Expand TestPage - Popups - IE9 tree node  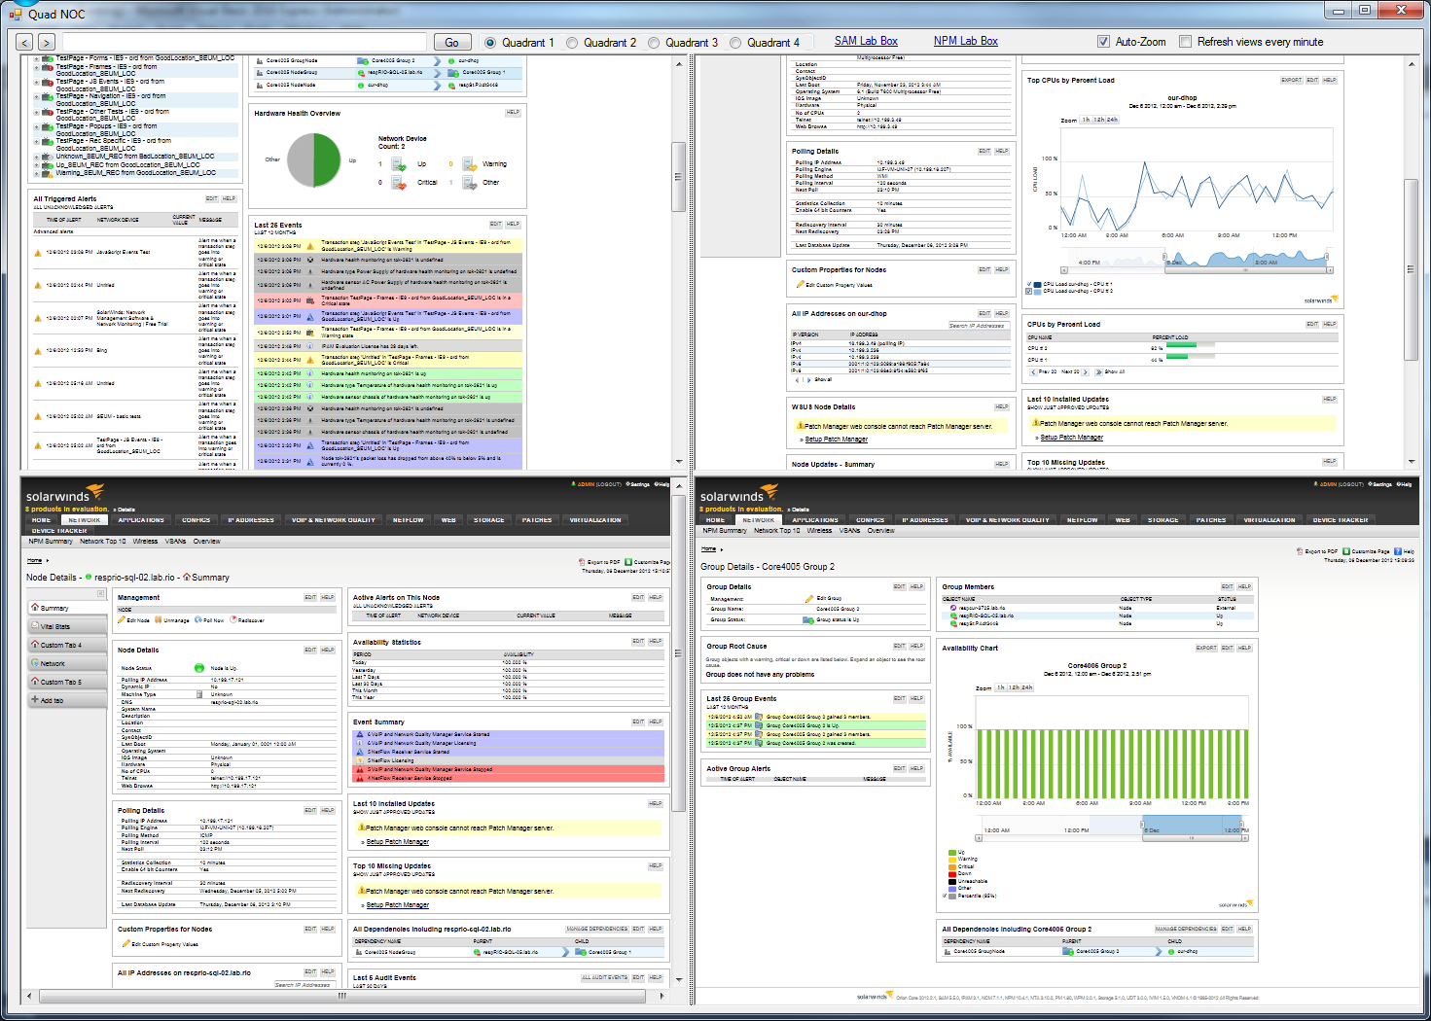pos(37,125)
